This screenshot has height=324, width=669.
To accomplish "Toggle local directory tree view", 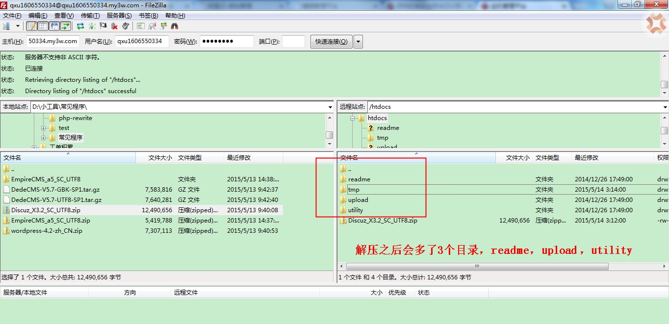I will point(43,26).
